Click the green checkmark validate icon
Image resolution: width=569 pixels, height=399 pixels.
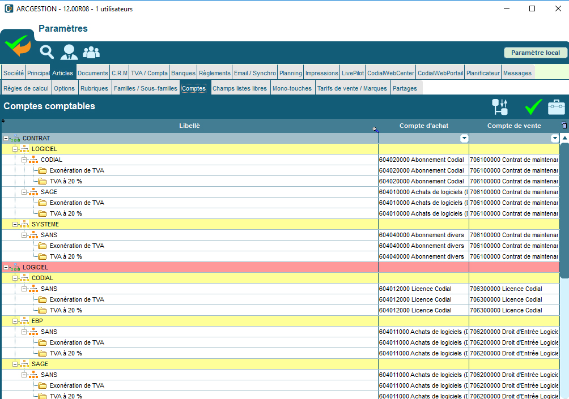tap(533, 107)
